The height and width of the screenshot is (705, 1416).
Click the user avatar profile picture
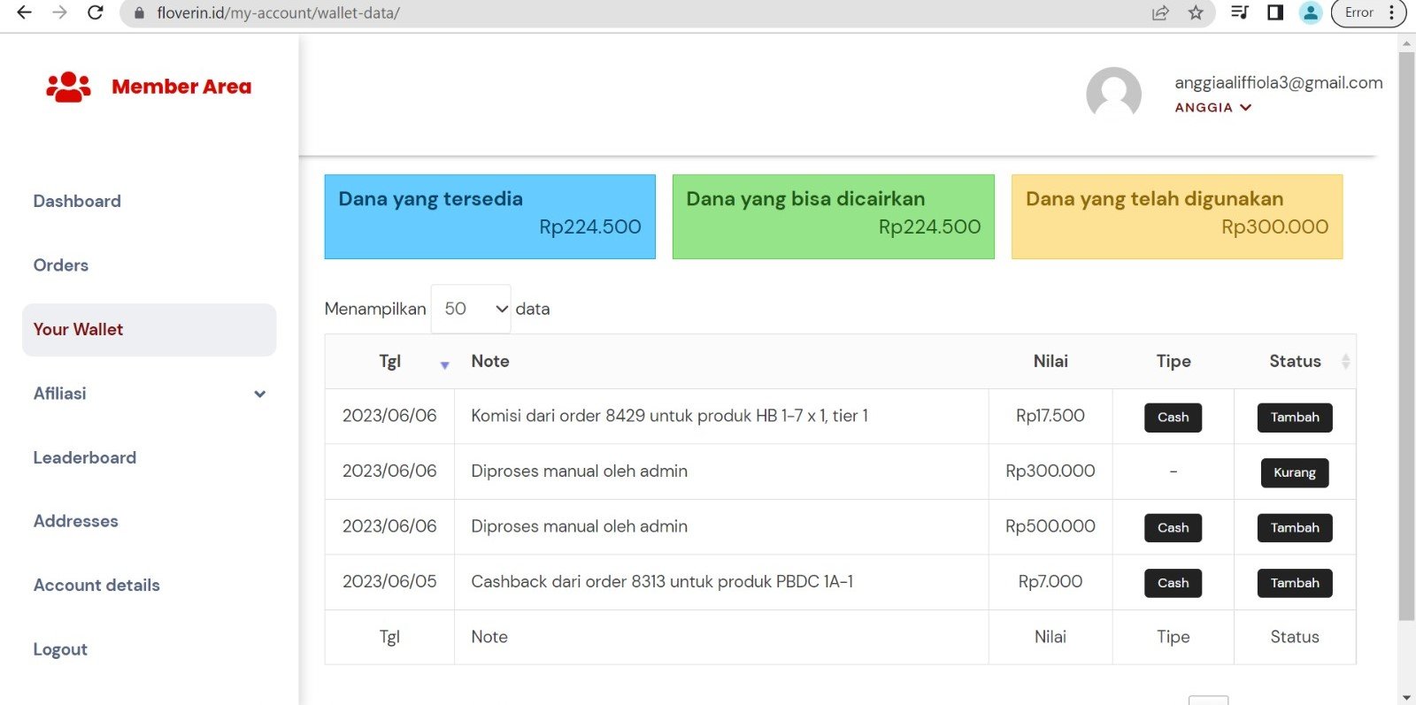click(x=1113, y=94)
